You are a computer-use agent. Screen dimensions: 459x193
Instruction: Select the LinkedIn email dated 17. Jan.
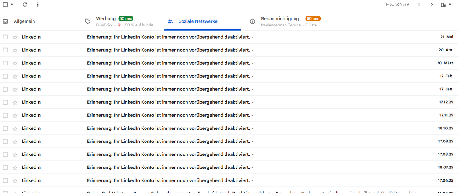pyautogui.click(x=5, y=89)
